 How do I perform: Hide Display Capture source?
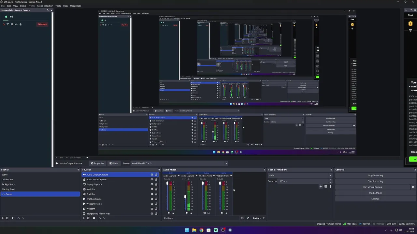click(x=152, y=184)
